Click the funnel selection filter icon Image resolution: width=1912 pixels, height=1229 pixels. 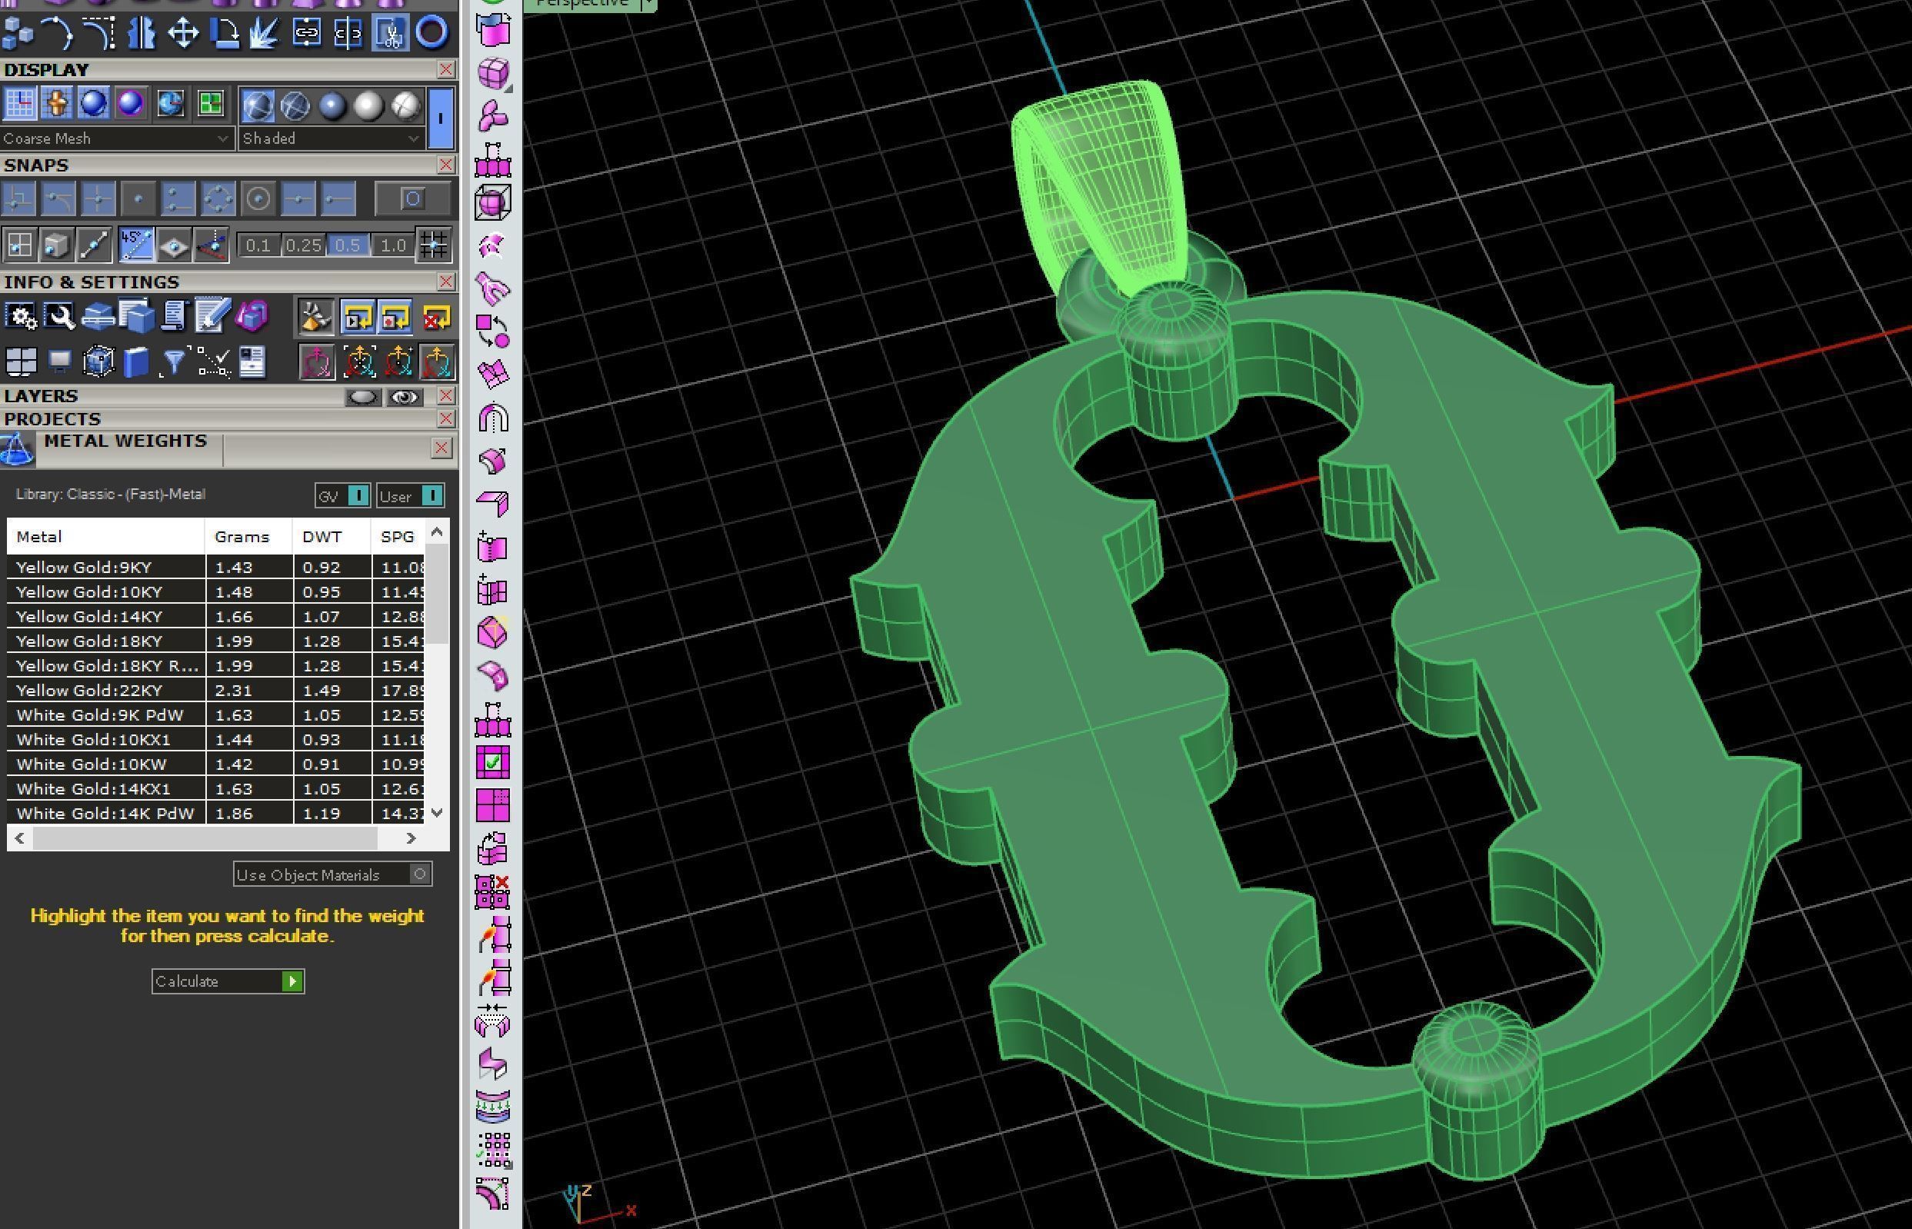point(174,361)
